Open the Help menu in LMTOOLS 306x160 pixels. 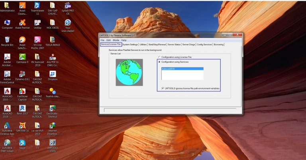tap(124, 40)
